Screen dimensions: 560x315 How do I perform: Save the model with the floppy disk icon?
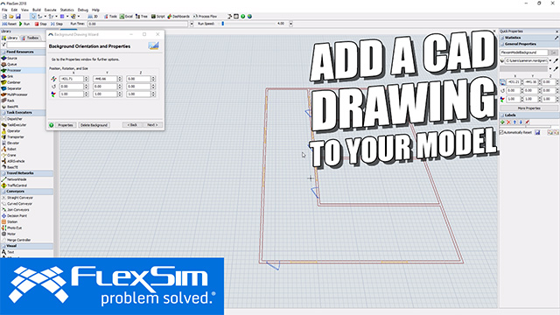[17, 17]
